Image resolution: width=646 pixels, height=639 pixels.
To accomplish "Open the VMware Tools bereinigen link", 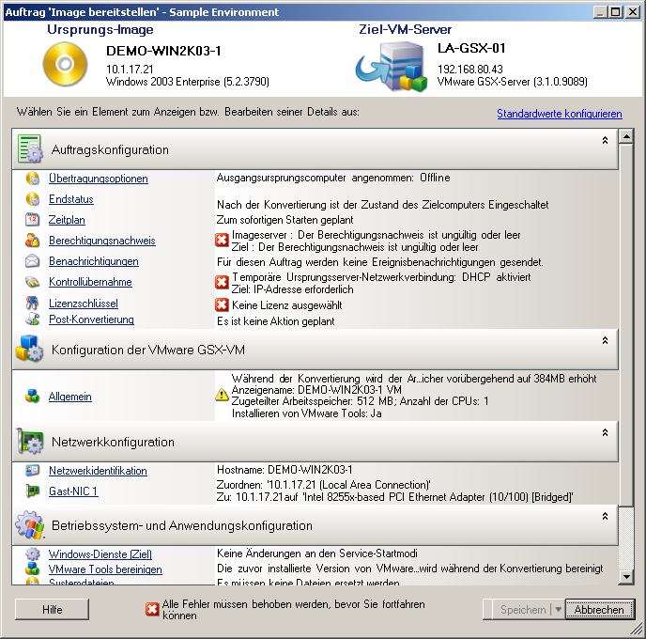I will tap(105, 569).
